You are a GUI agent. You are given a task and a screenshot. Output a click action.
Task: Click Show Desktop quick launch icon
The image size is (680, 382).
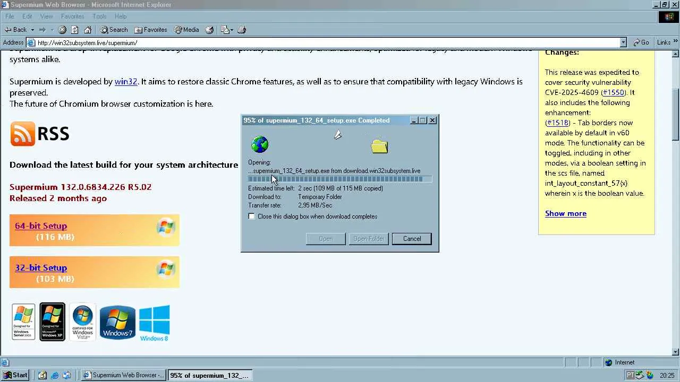click(42, 375)
